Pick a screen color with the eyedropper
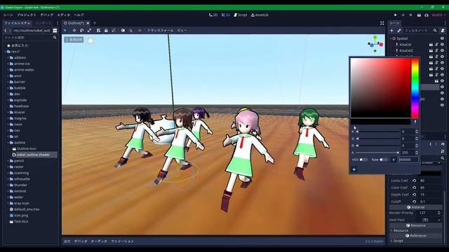This screenshot has width=449, height=252. coord(415,122)
